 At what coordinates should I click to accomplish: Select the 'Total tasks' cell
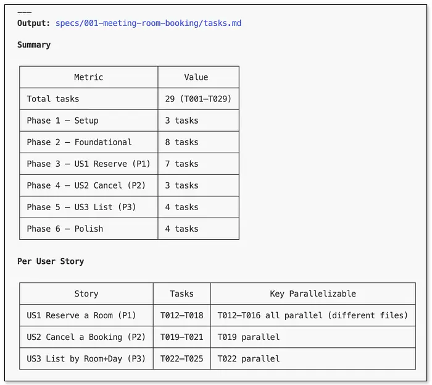coord(88,99)
